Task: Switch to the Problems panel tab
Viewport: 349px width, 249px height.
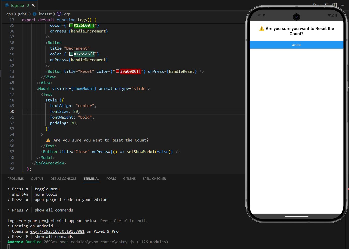Action: click(16, 179)
